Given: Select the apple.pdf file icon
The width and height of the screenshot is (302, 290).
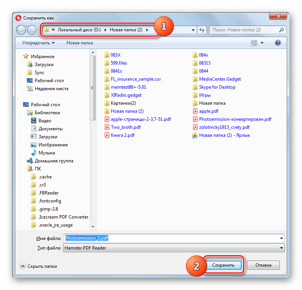Looking at the screenshot, I should tap(195, 111).
